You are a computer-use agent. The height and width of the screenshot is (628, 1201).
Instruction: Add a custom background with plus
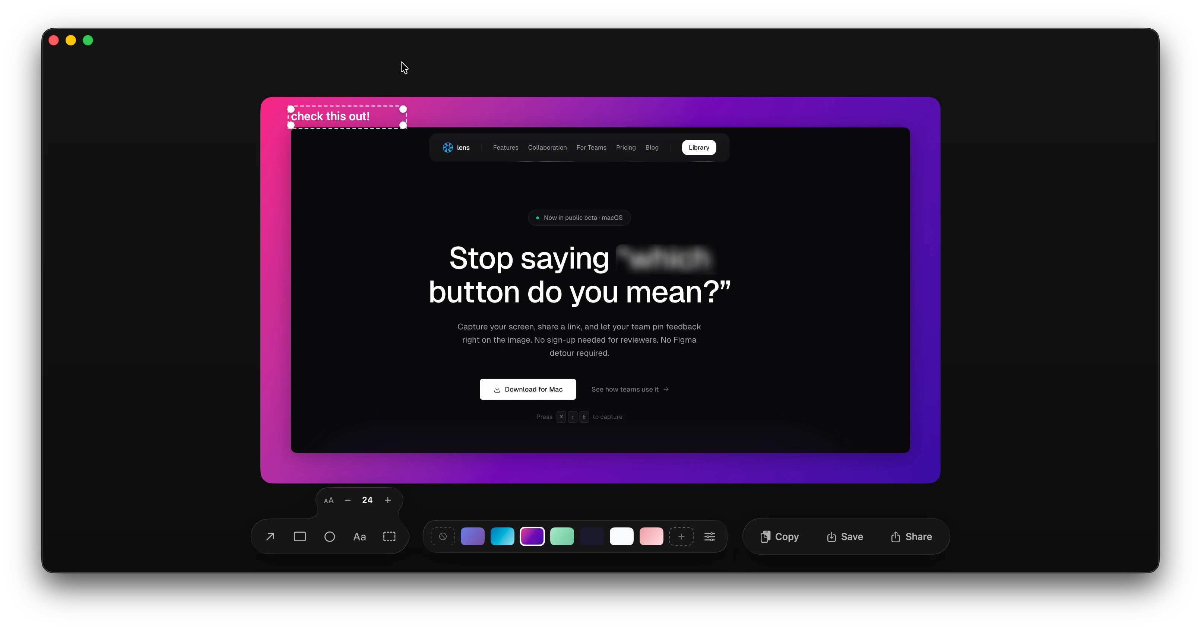(681, 537)
